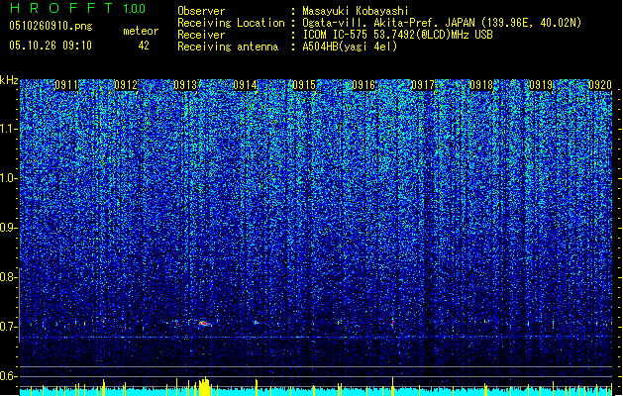623x396 pixels.
Task: Click the 0914 time marker
Action: (x=245, y=85)
